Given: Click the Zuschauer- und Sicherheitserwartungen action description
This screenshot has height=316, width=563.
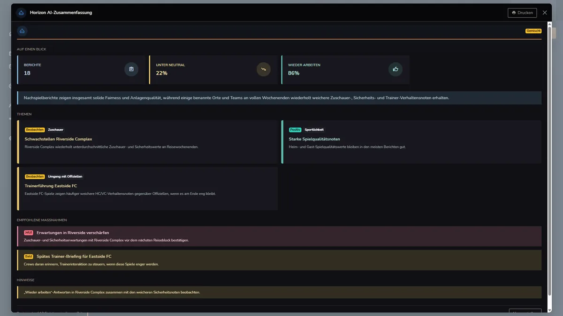Looking at the screenshot, I should tap(106, 240).
